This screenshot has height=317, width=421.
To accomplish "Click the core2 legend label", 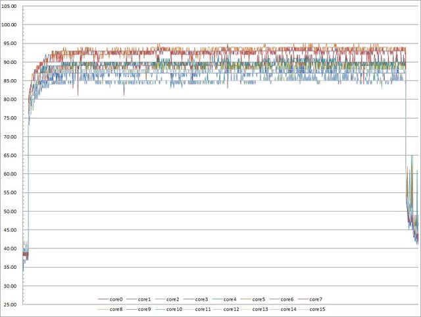I will 174,300.
